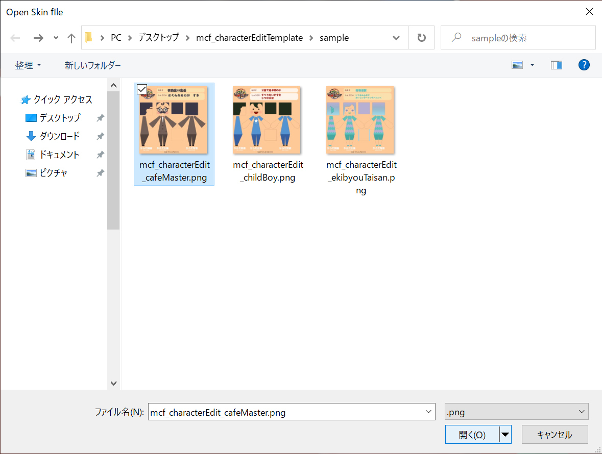
Task: Open the 整理 menu
Action: point(28,65)
